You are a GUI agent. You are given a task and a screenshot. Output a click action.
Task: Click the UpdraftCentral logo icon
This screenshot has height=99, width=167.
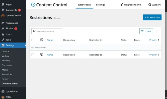(x=3, y=16)
